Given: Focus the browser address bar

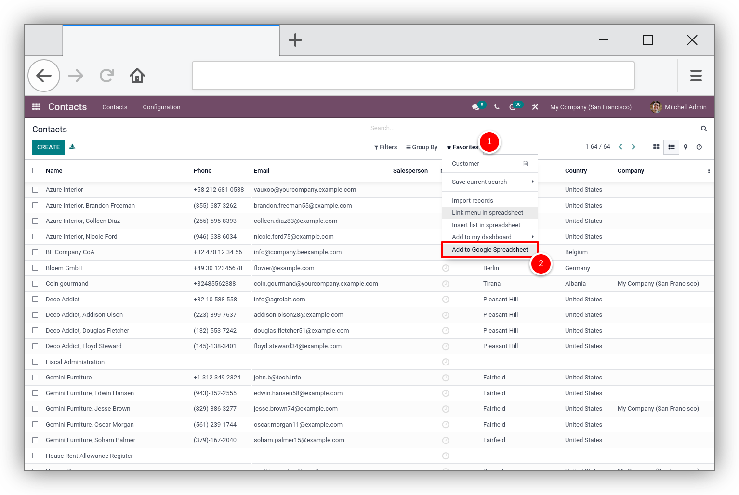Looking at the screenshot, I should [x=413, y=76].
